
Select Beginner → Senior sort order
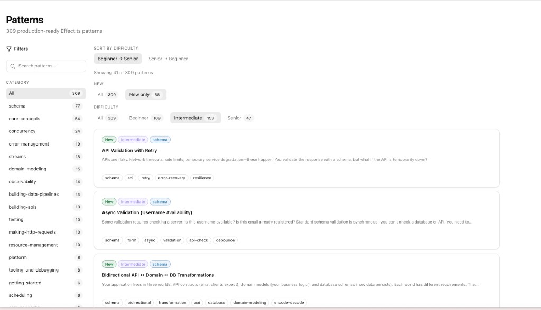point(117,58)
